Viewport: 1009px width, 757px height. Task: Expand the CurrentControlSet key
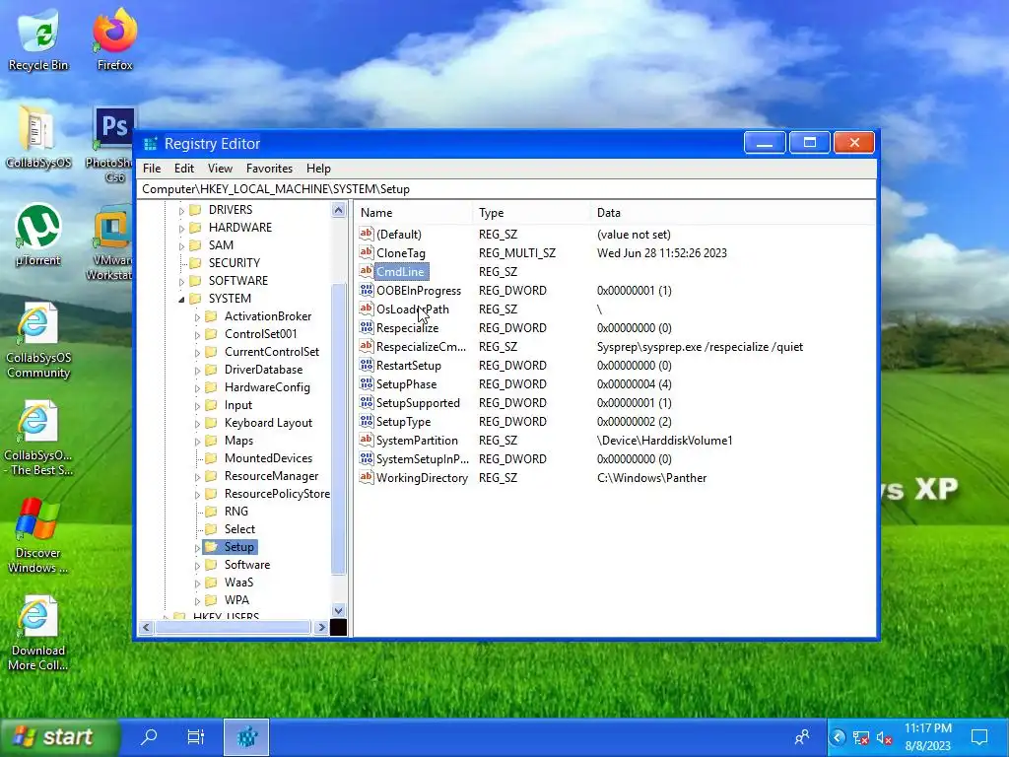pos(197,353)
